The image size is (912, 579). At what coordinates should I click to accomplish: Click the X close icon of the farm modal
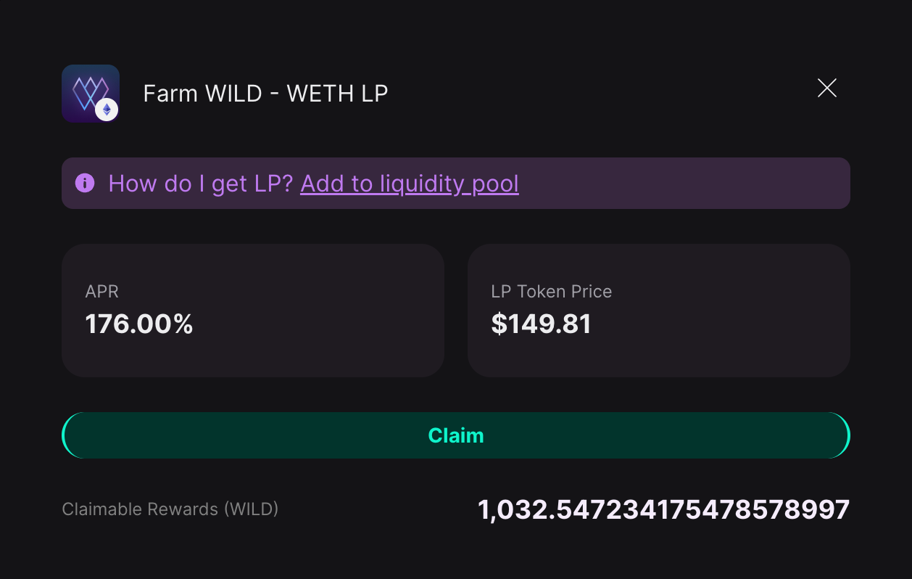coord(826,88)
